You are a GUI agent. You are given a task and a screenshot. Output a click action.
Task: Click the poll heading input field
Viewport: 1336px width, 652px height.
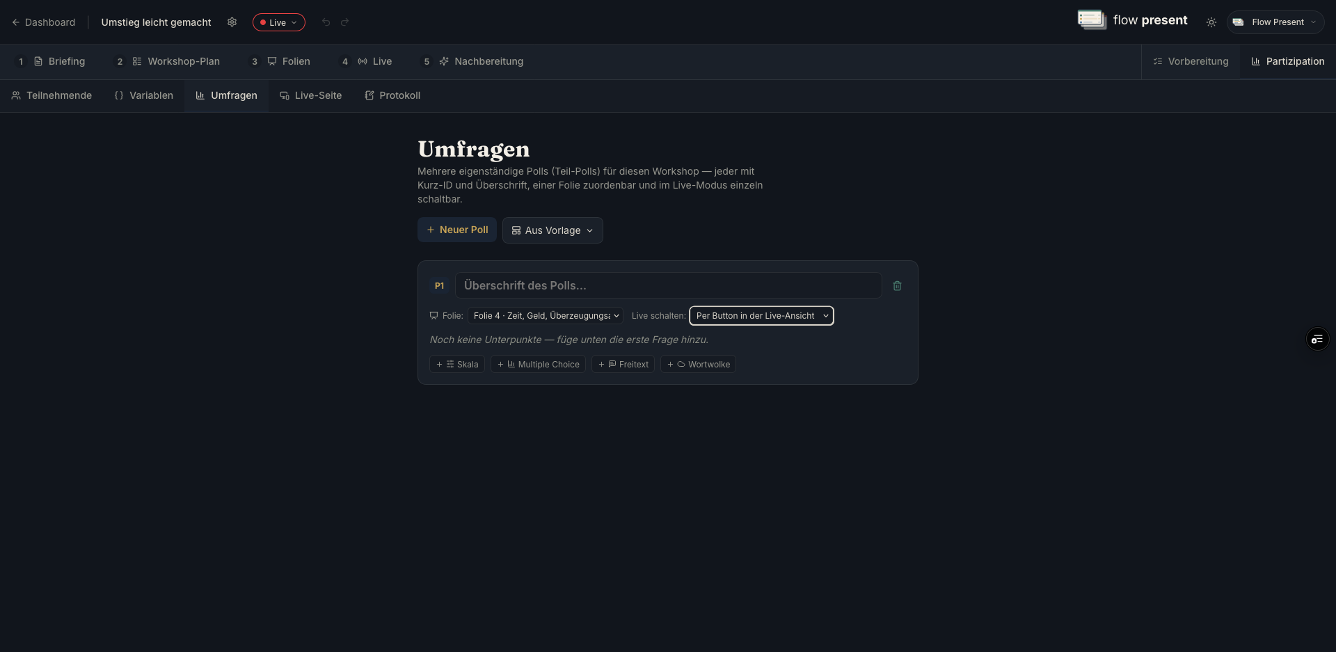(668, 285)
